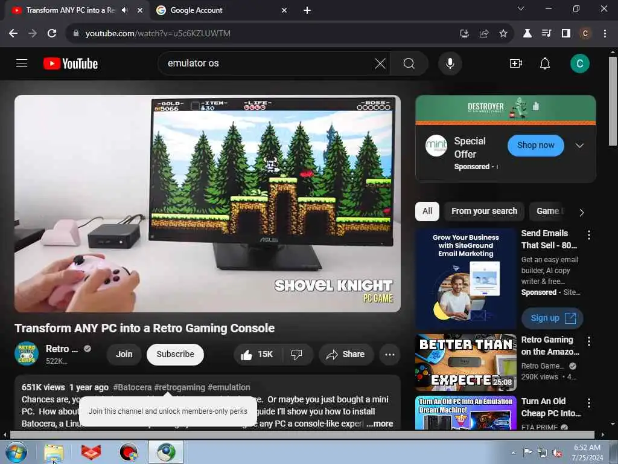This screenshot has width=618, height=464.
Task: Open the #emulation hashtag link
Action: (229, 387)
